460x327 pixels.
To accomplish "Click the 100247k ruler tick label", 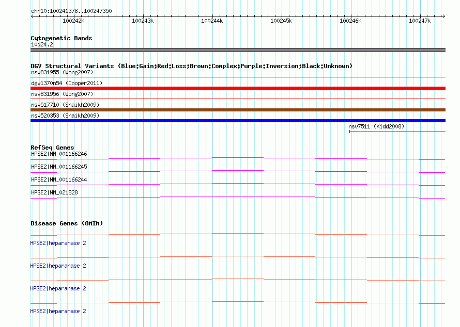I will (420, 21).
